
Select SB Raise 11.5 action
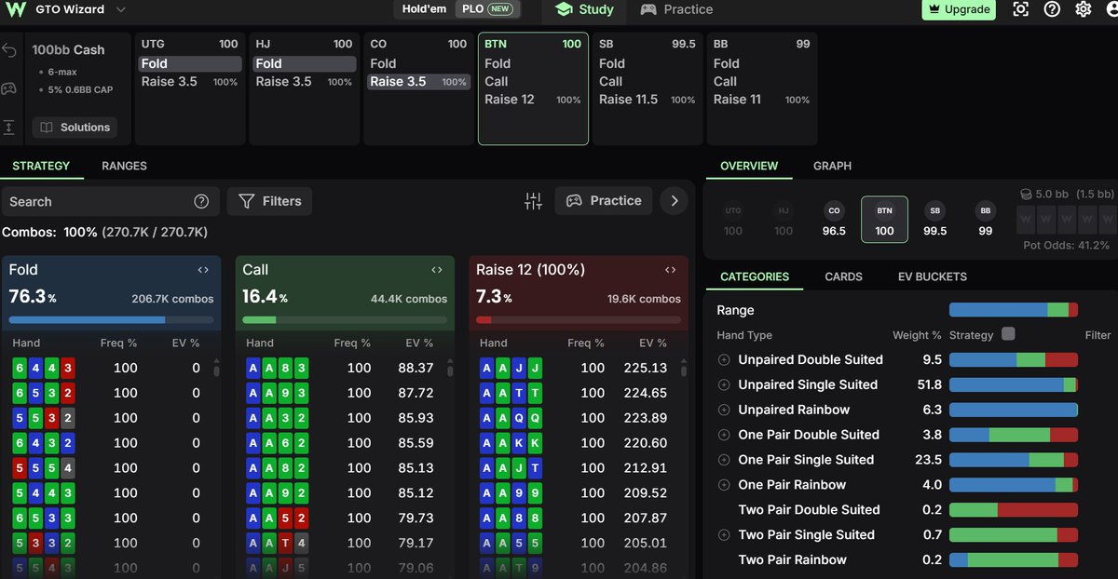coord(648,100)
